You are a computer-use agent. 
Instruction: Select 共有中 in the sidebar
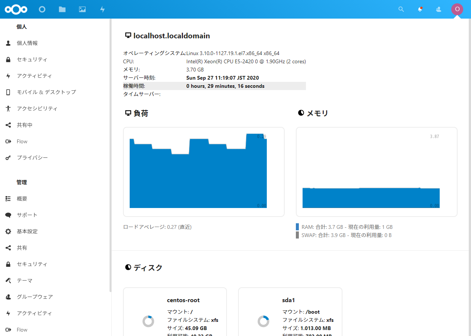tap(25, 125)
